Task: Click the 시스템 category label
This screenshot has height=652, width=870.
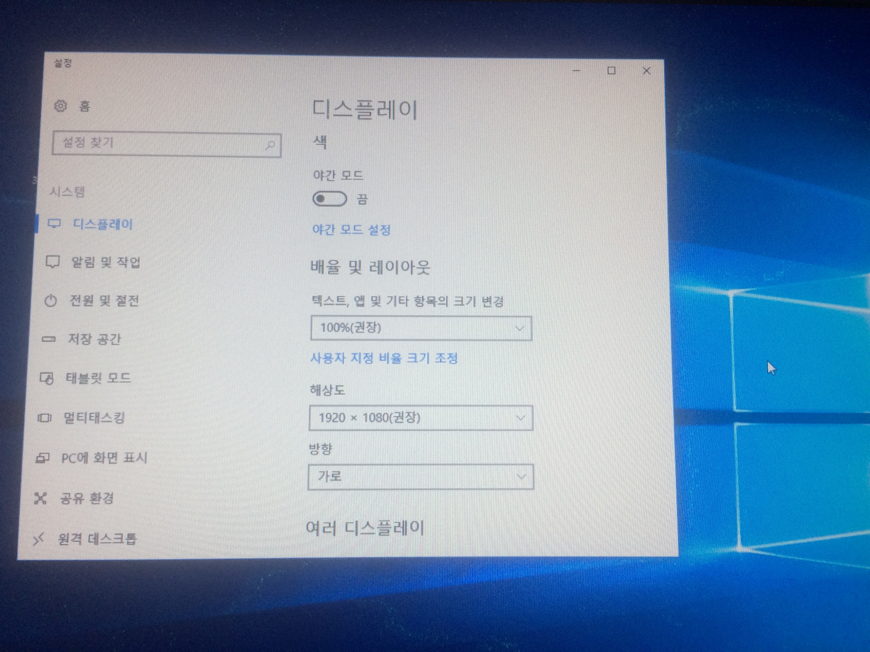Action: click(67, 192)
